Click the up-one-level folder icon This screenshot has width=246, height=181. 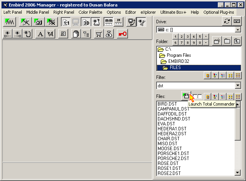[237, 41]
